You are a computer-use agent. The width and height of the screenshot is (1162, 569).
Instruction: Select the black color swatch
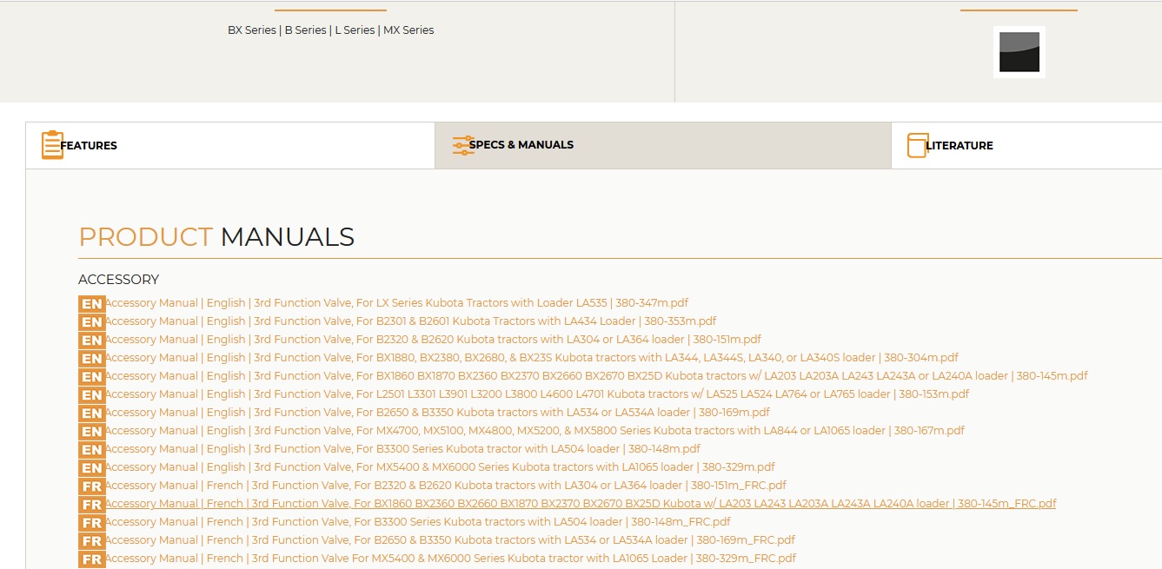tap(1019, 52)
